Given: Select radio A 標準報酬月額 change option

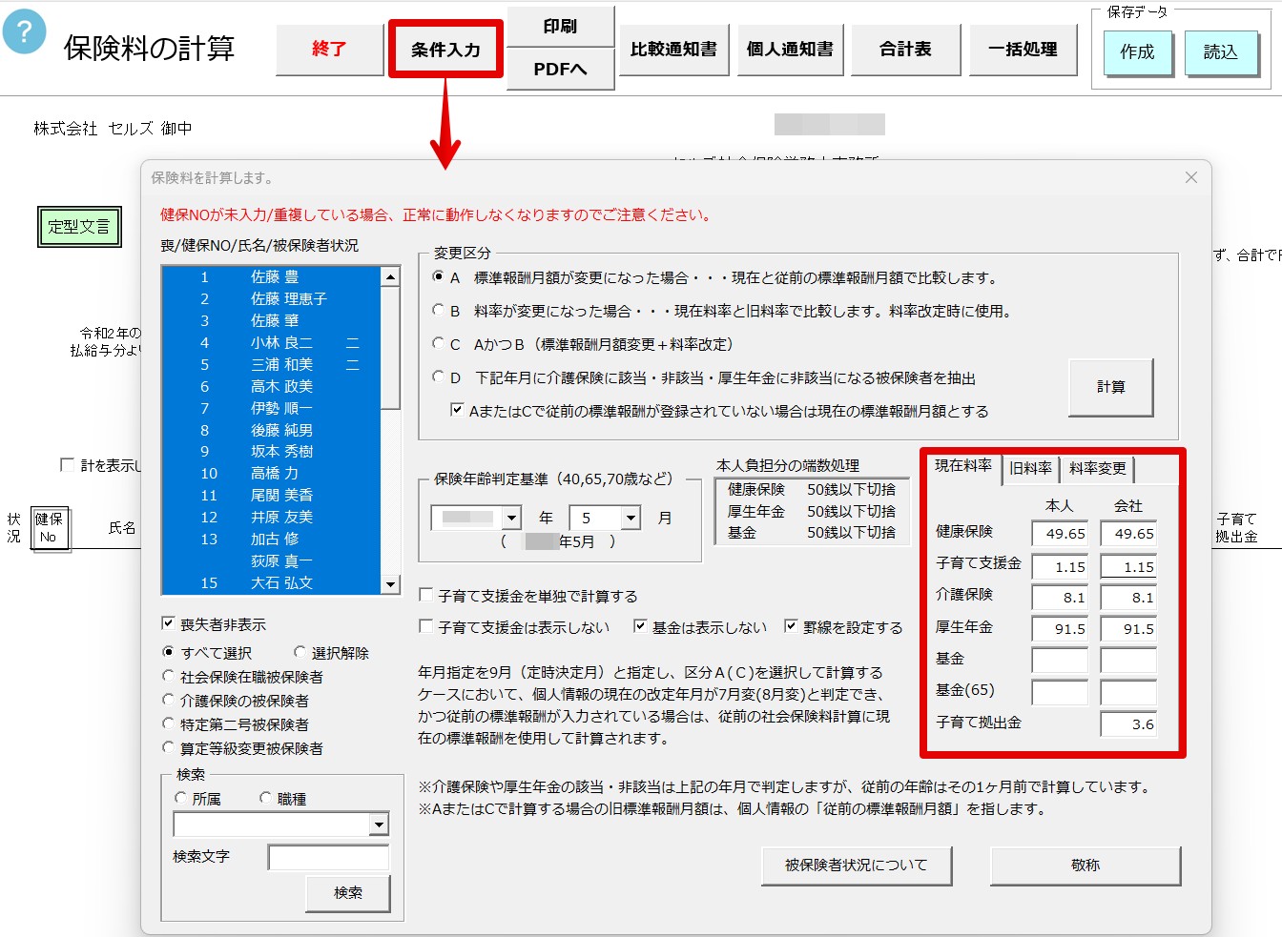Looking at the screenshot, I should [x=438, y=277].
